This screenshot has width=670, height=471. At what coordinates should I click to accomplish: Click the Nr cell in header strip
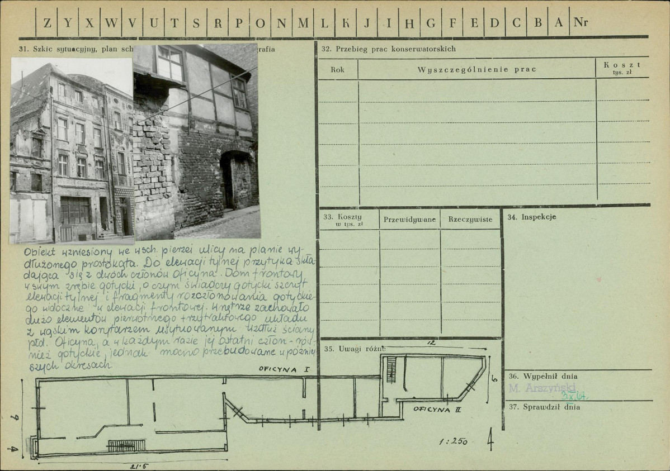581,23
